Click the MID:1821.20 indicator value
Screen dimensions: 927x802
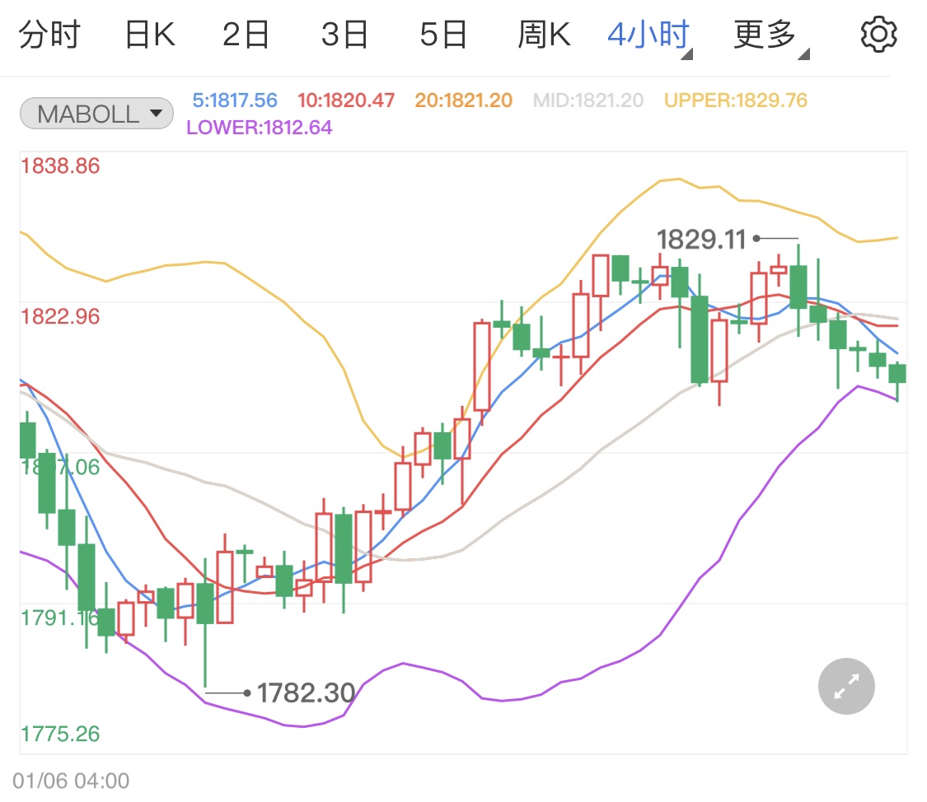click(588, 100)
